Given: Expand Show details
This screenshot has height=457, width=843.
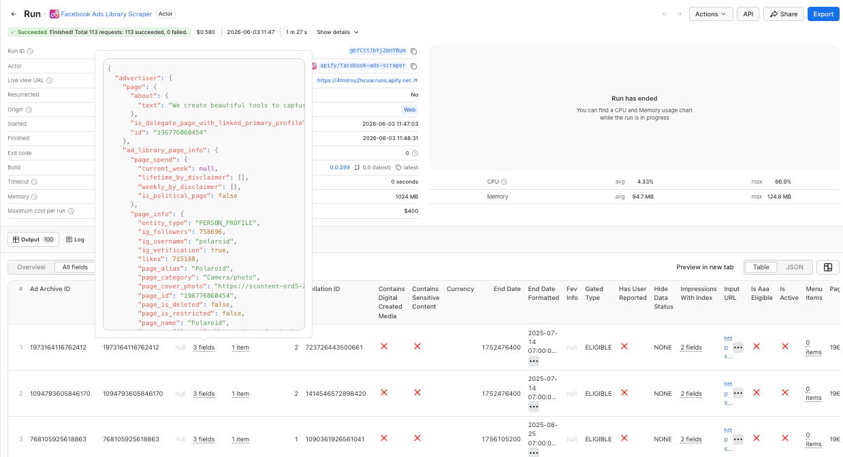Looking at the screenshot, I should [x=337, y=32].
